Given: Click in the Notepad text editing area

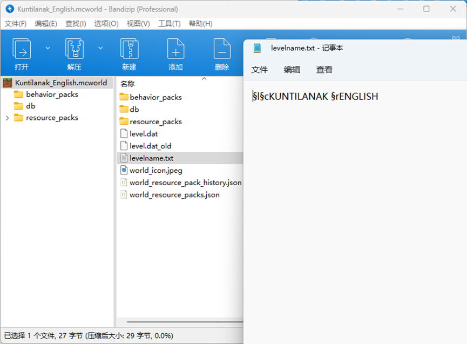Looking at the screenshot, I should click(355, 212).
